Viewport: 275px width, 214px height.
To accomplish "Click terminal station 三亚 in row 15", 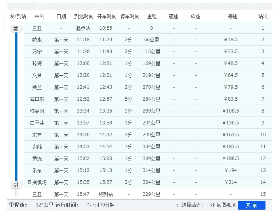I will click(37, 194).
